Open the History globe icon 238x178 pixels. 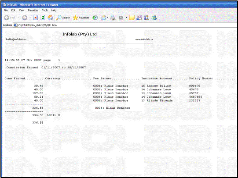coord(95,18)
